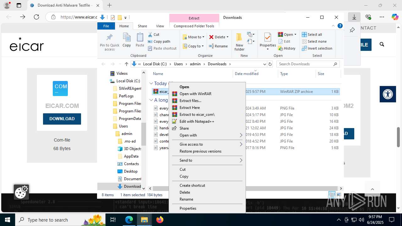Sort by Date modified column header

pyautogui.click(x=247, y=74)
